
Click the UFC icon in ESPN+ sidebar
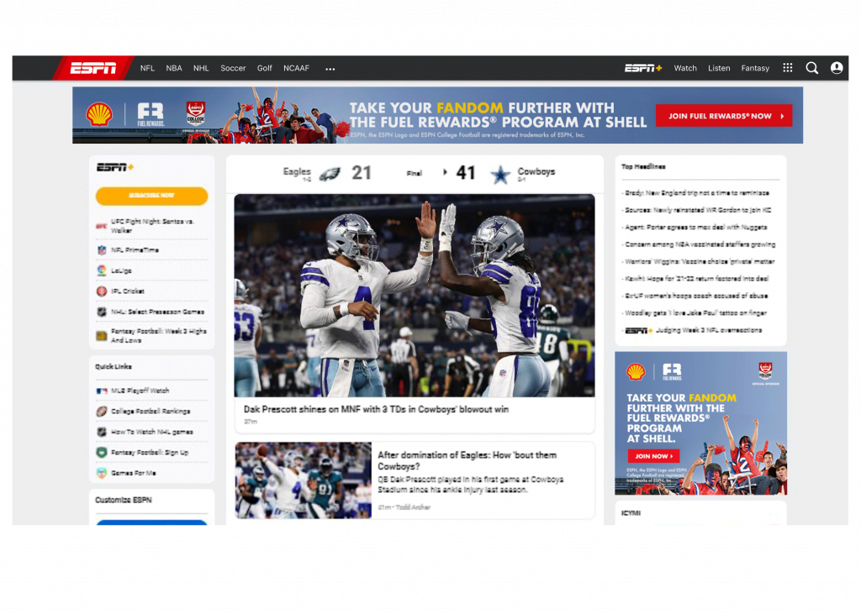(102, 226)
